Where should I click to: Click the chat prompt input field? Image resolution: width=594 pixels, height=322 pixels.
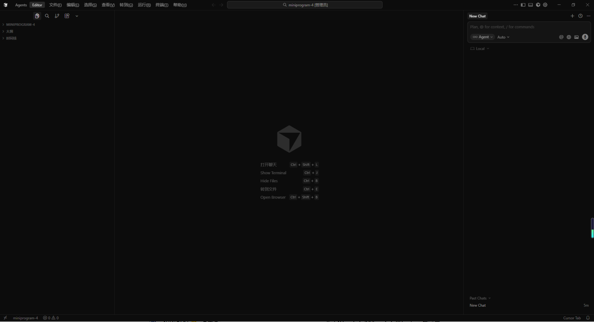(x=522, y=27)
